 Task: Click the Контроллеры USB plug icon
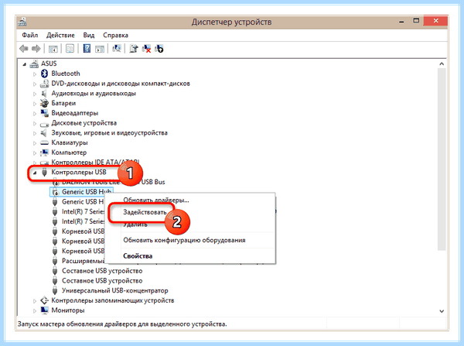click(x=44, y=172)
